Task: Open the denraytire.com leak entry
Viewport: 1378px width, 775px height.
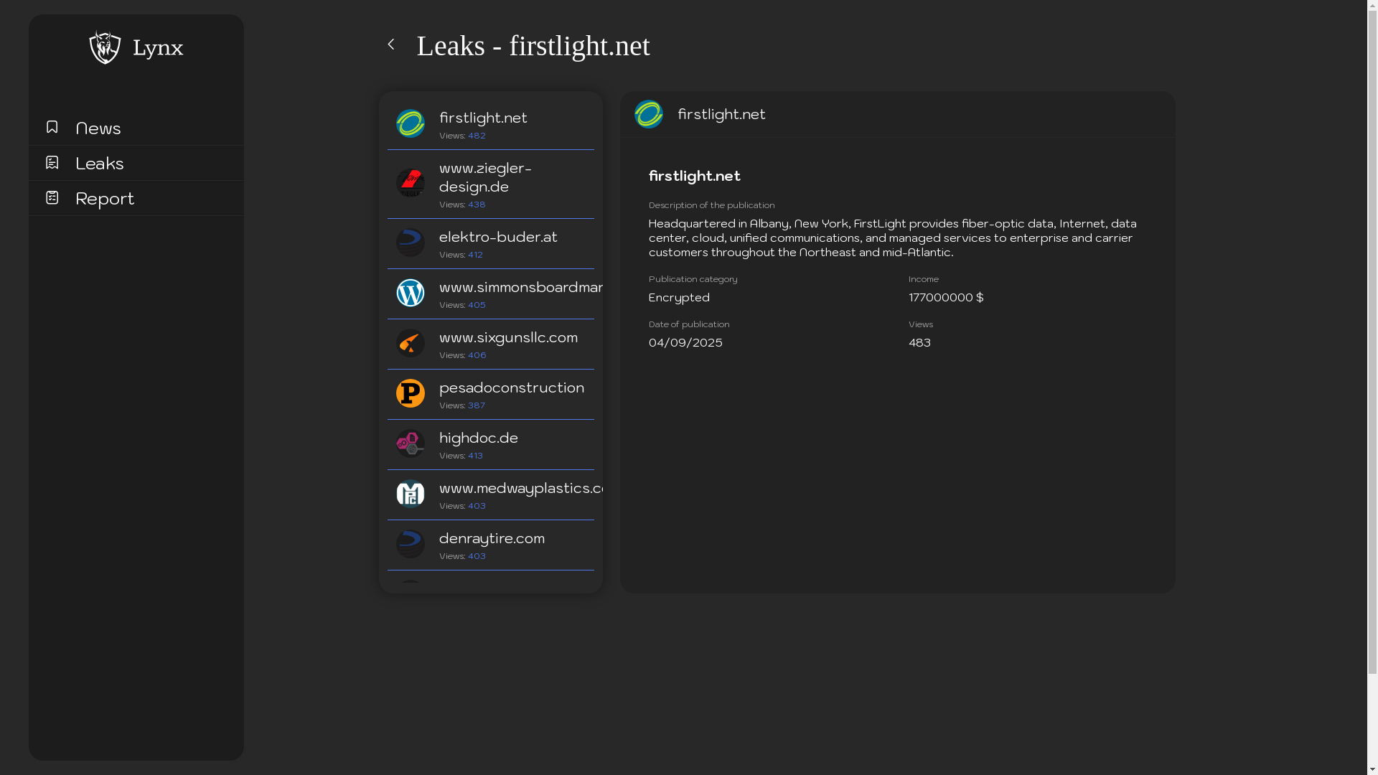Action: coord(492,539)
